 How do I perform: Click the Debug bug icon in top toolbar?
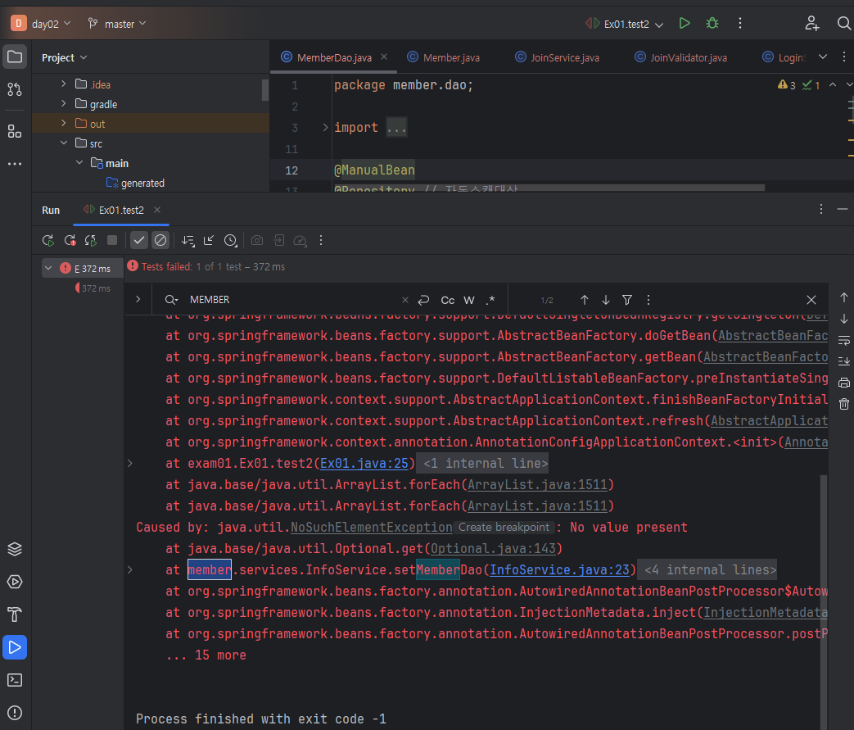point(712,23)
